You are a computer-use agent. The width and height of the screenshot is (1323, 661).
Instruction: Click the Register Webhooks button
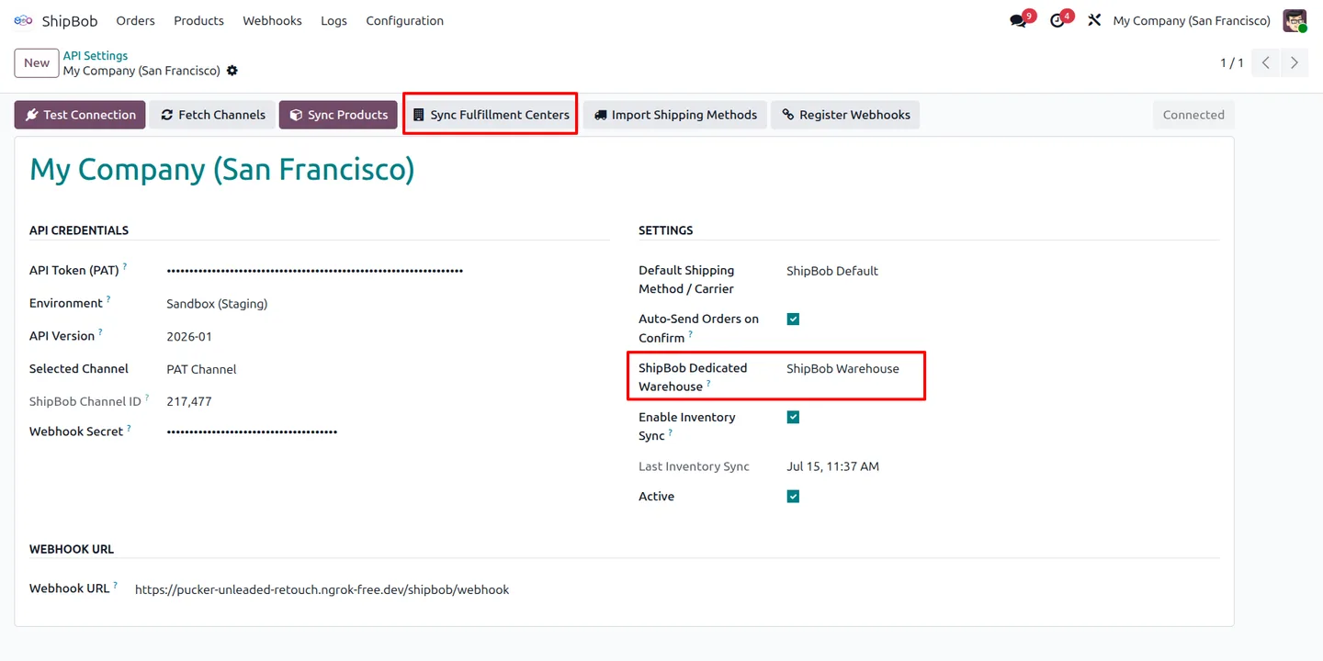pos(845,115)
